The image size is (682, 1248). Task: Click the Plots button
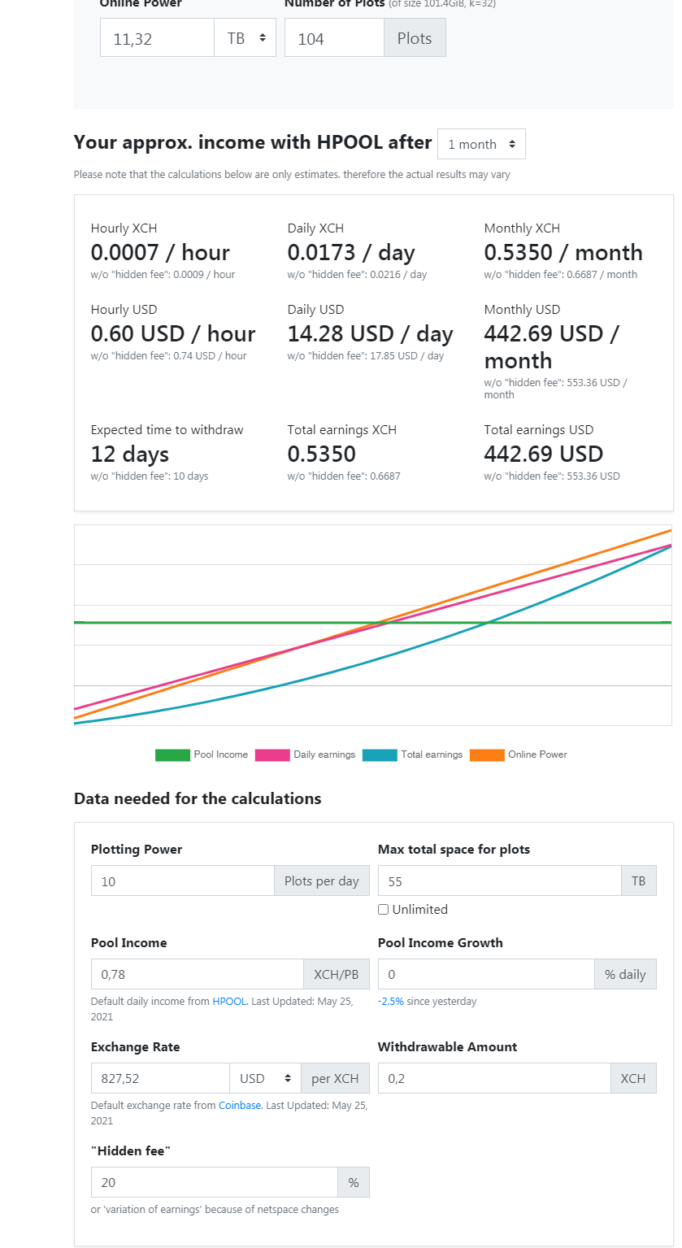coord(415,37)
